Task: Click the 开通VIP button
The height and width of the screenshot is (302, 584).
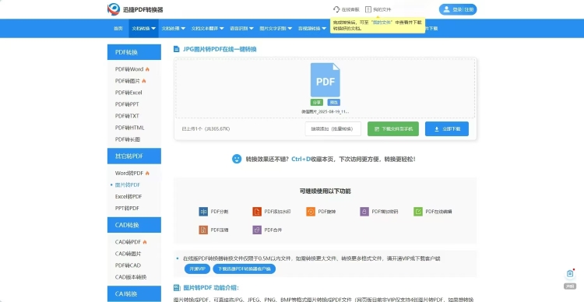Action: [x=198, y=269]
